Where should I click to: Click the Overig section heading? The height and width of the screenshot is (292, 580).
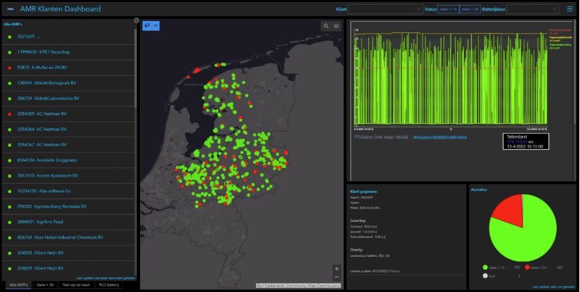pos(356,250)
